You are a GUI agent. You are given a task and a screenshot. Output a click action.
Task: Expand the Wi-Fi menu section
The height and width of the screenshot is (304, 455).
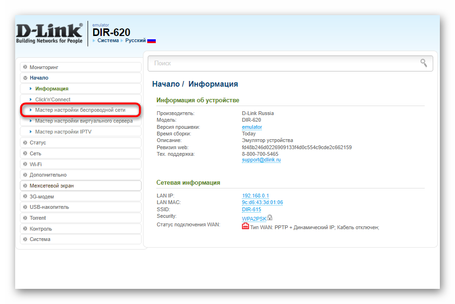36,164
